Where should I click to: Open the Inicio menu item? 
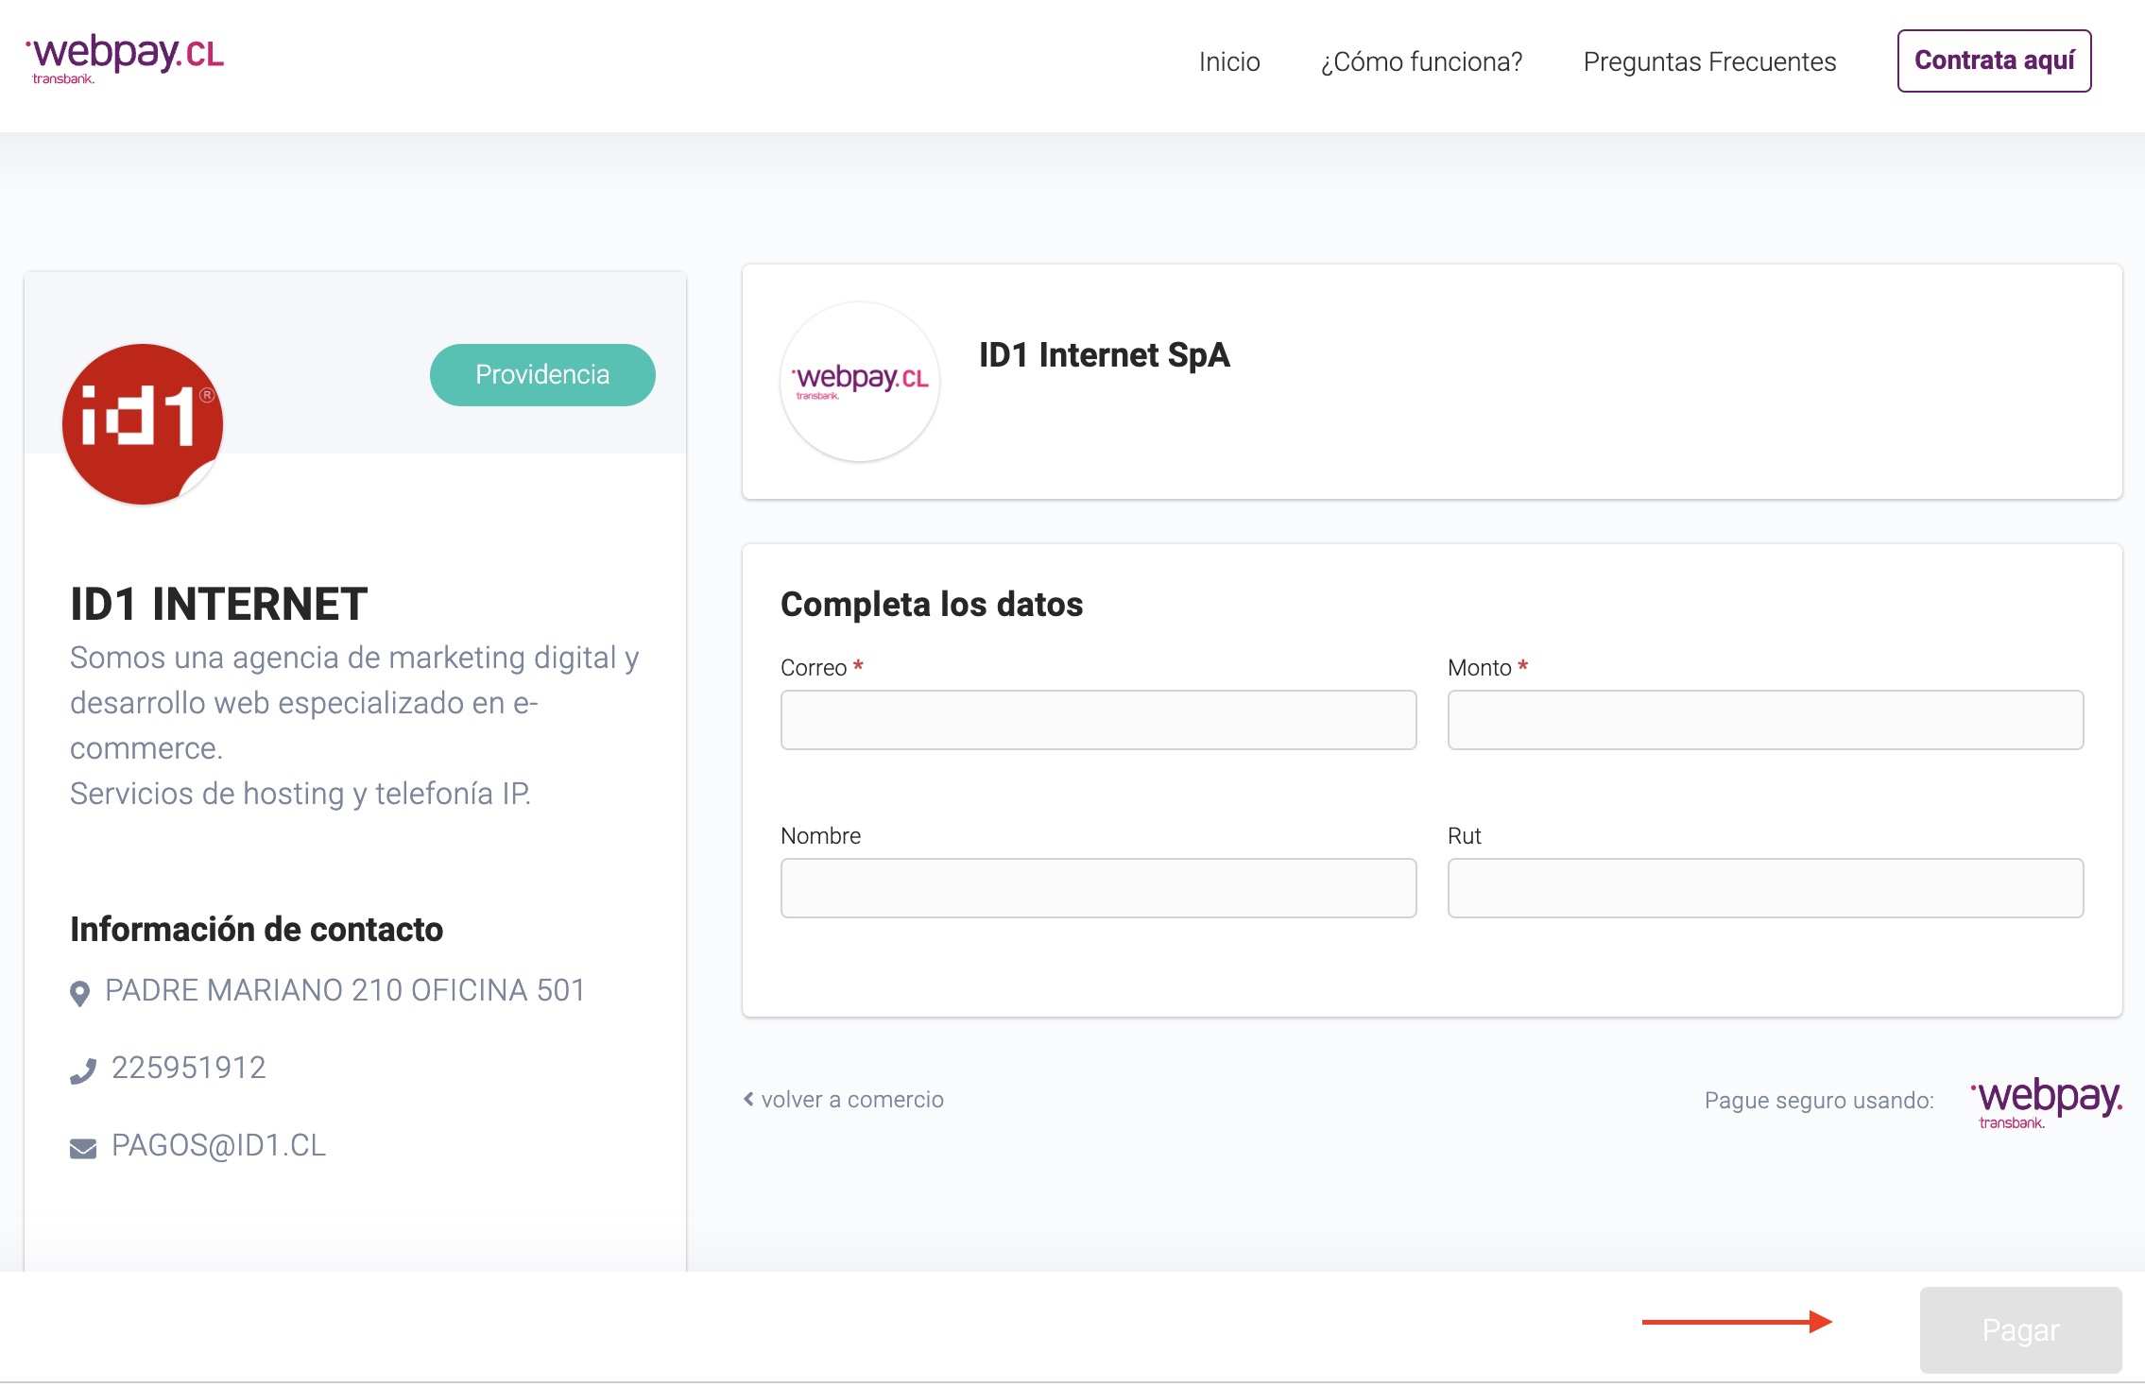(1229, 61)
